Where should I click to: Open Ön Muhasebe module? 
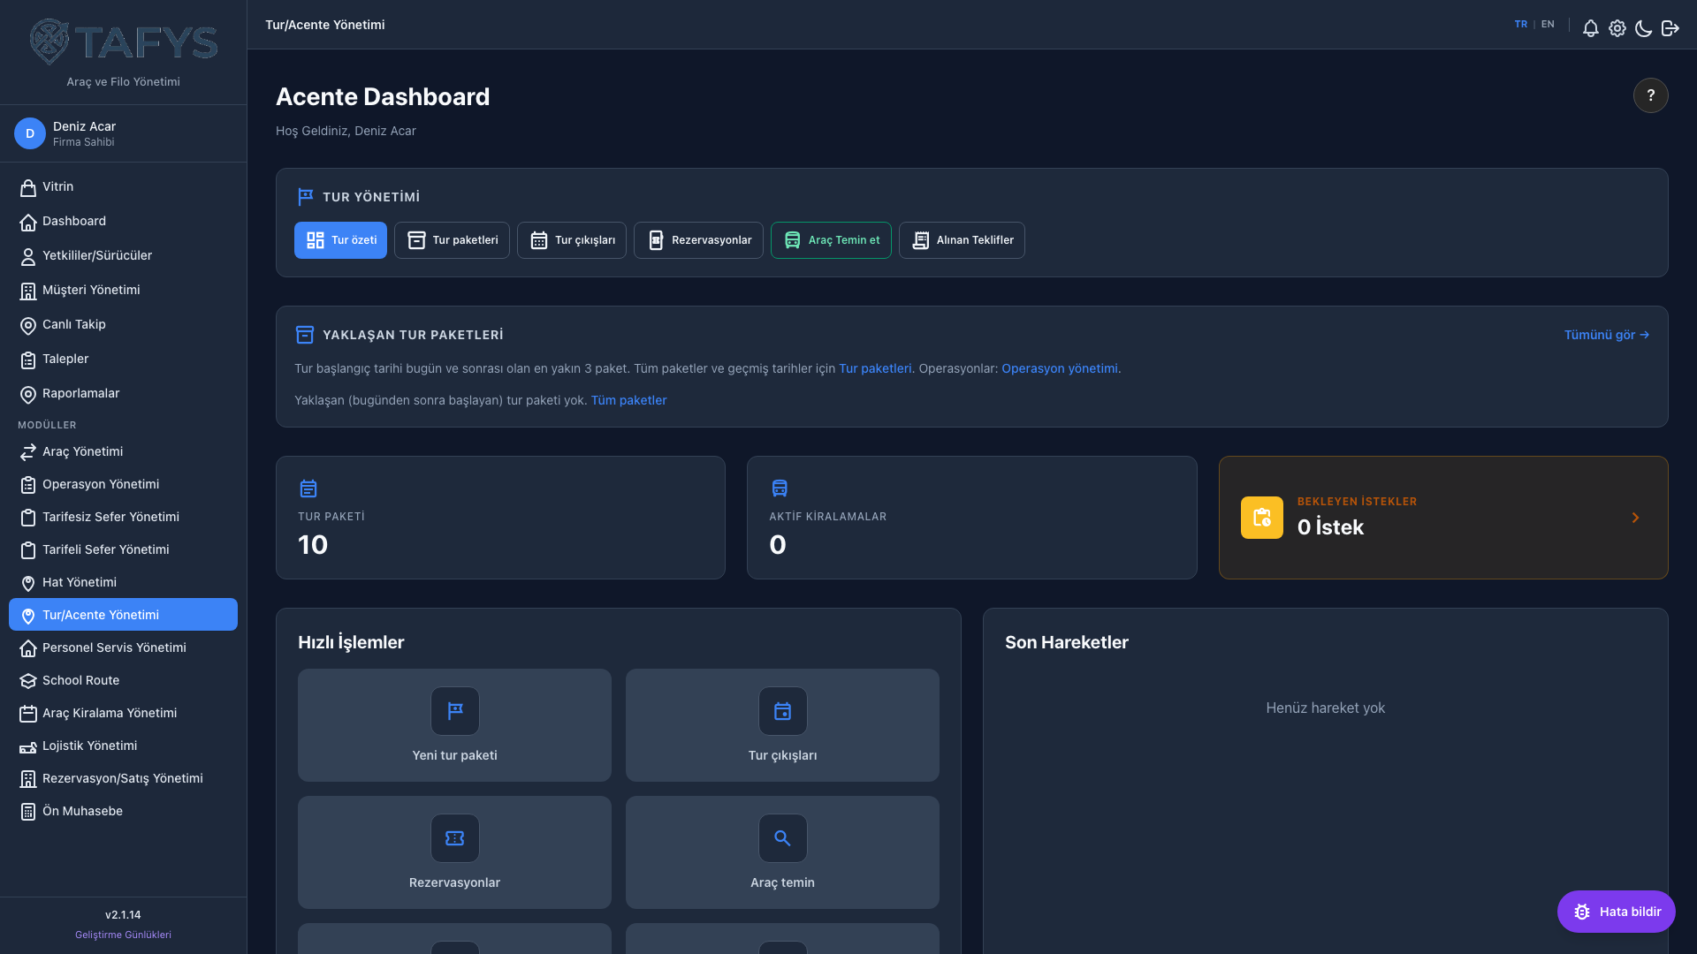click(123, 811)
